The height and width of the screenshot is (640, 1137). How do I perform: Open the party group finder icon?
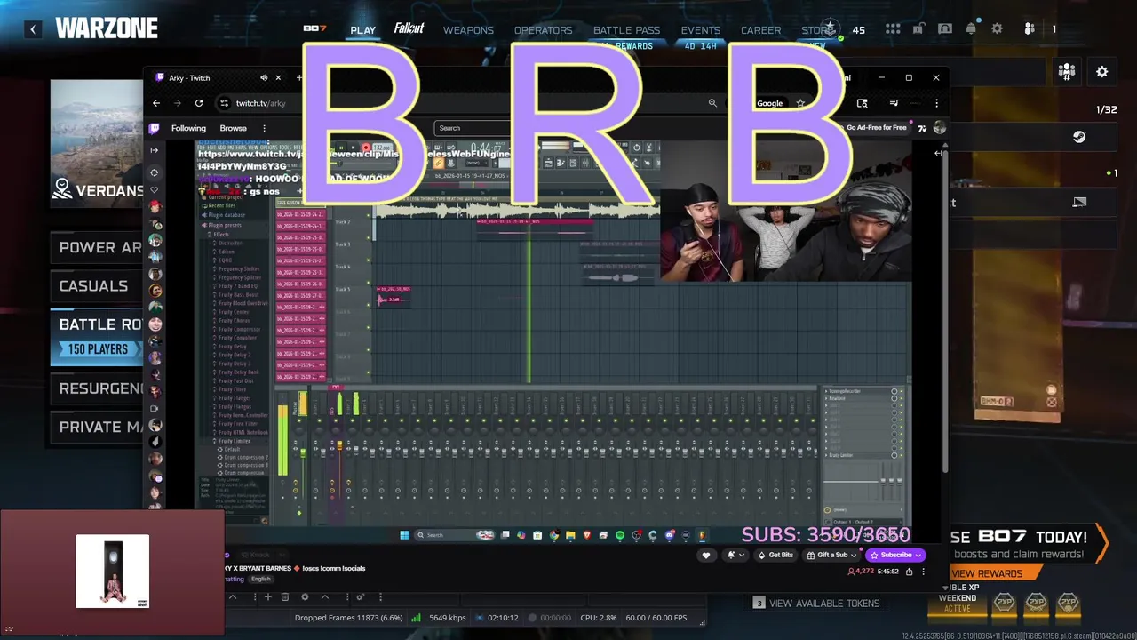pos(1067,71)
